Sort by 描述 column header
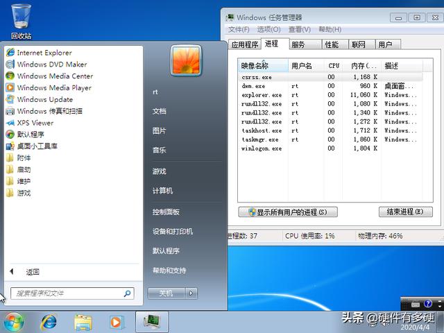Screen dimensions: 444x333 [x=402, y=66]
